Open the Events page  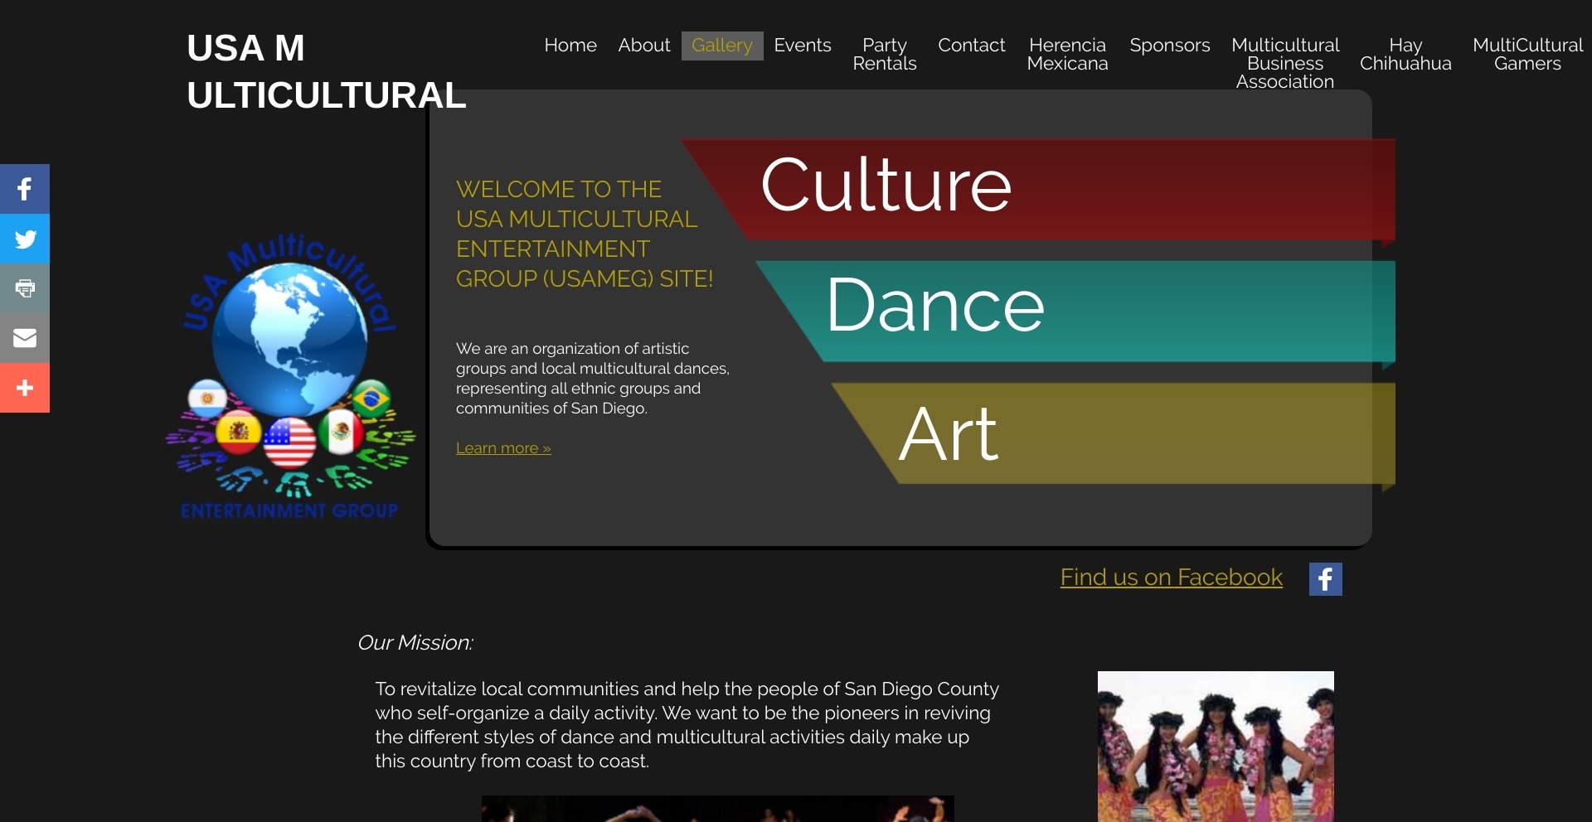(803, 46)
